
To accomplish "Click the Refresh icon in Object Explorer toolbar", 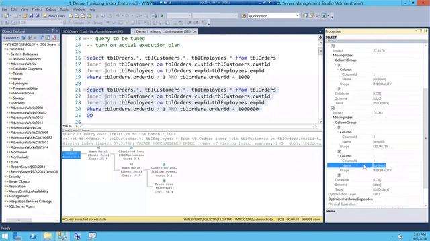I will pyautogui.click(x=48, y=38).
